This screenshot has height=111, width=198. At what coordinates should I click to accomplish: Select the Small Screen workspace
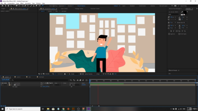tap(142, 6)
